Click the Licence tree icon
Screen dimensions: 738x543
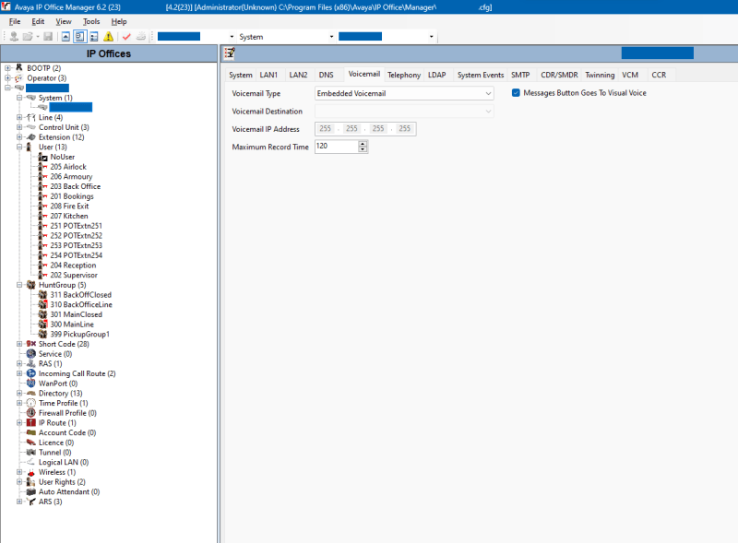[x=31, y=443]
